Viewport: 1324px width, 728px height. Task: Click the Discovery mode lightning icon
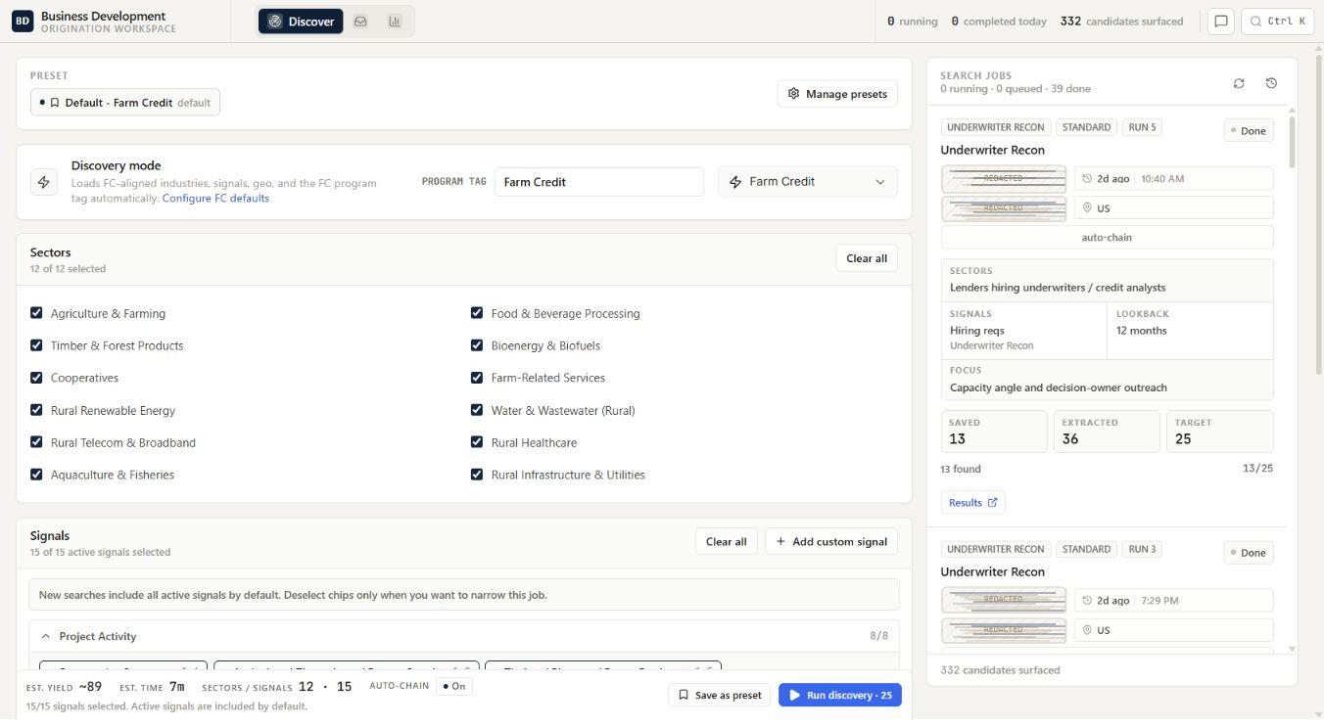43,182
